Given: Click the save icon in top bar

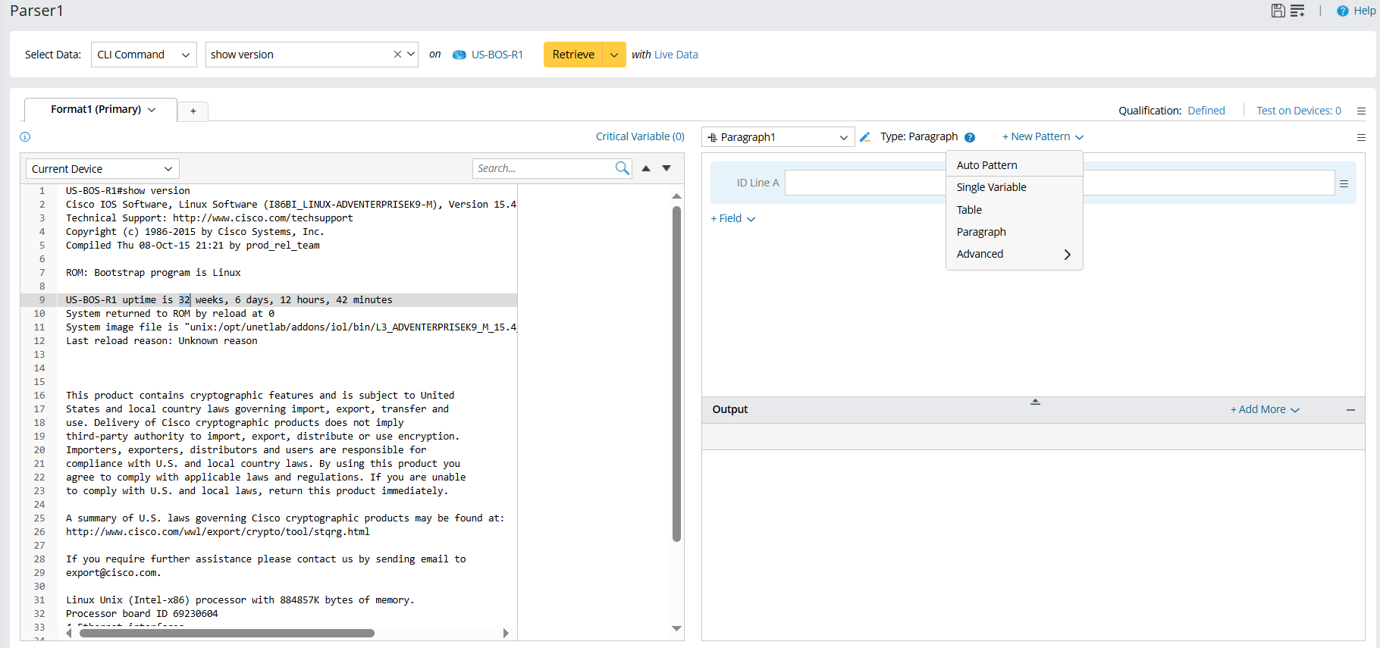Looking at the screenshot, I should pyautogui.click(x=1278, y=11).
